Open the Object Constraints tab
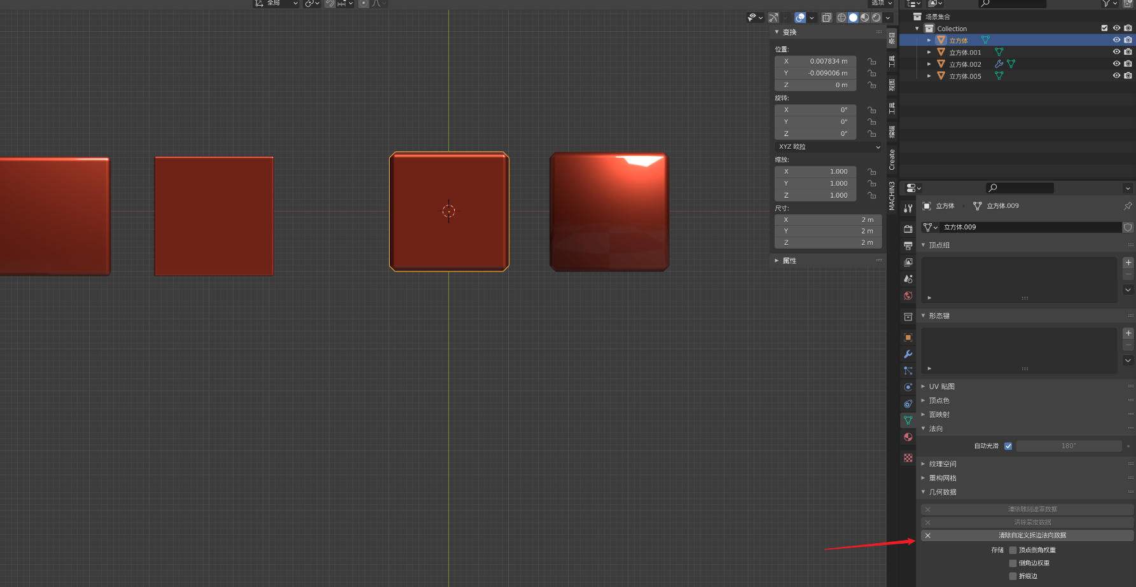Viewport: 1136px width, 587px height. tap(908, 404)
